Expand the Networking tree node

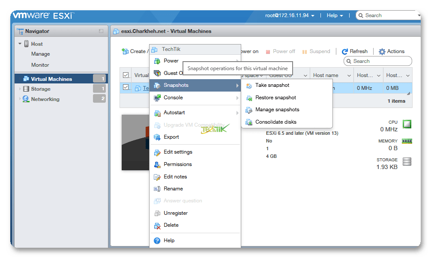(20, 99)
